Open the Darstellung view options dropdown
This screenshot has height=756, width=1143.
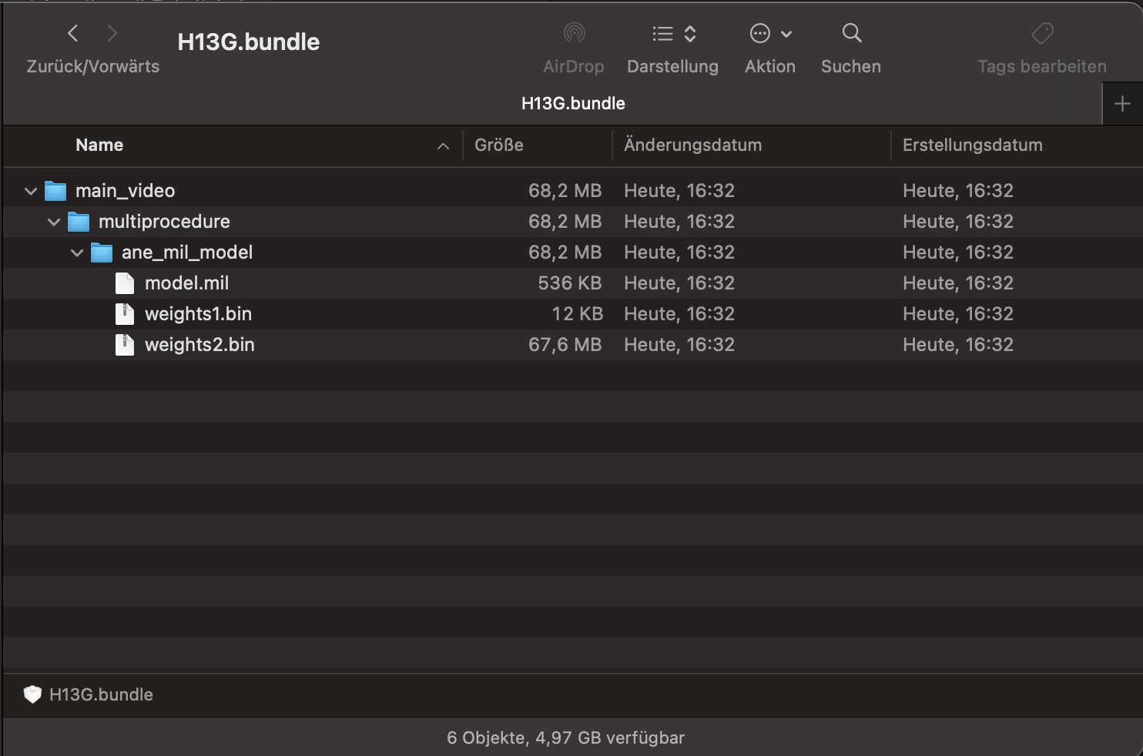674,33
